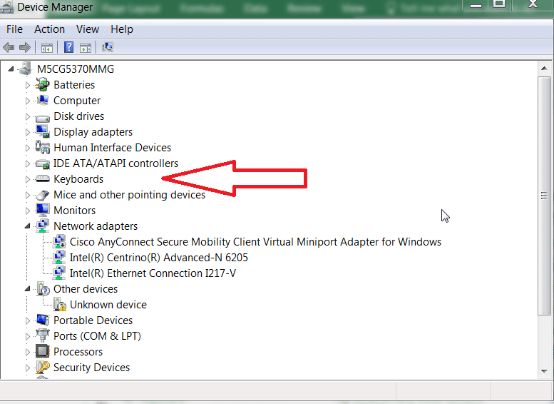Open the File menu

[x=14, y=29]
